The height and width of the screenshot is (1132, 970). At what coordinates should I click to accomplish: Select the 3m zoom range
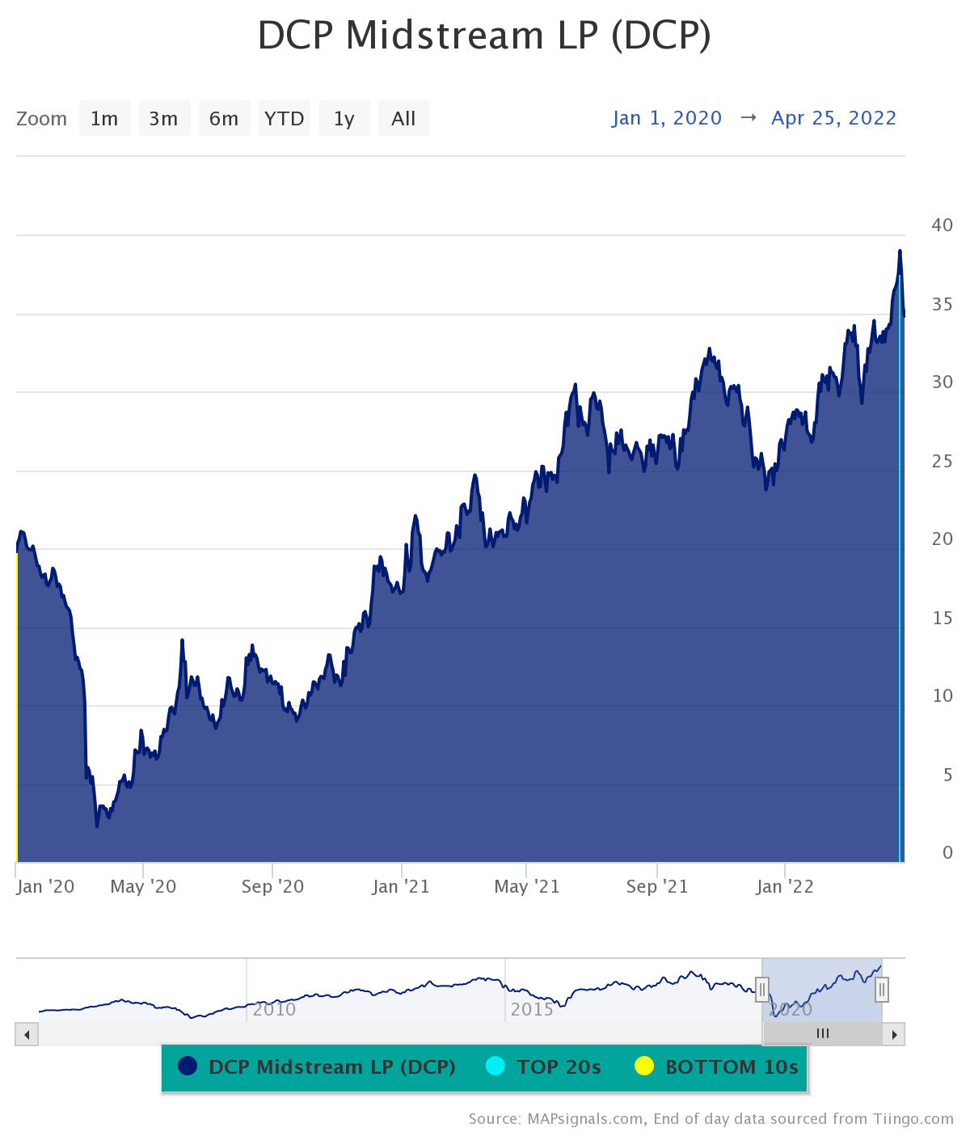tap(164, 119)
